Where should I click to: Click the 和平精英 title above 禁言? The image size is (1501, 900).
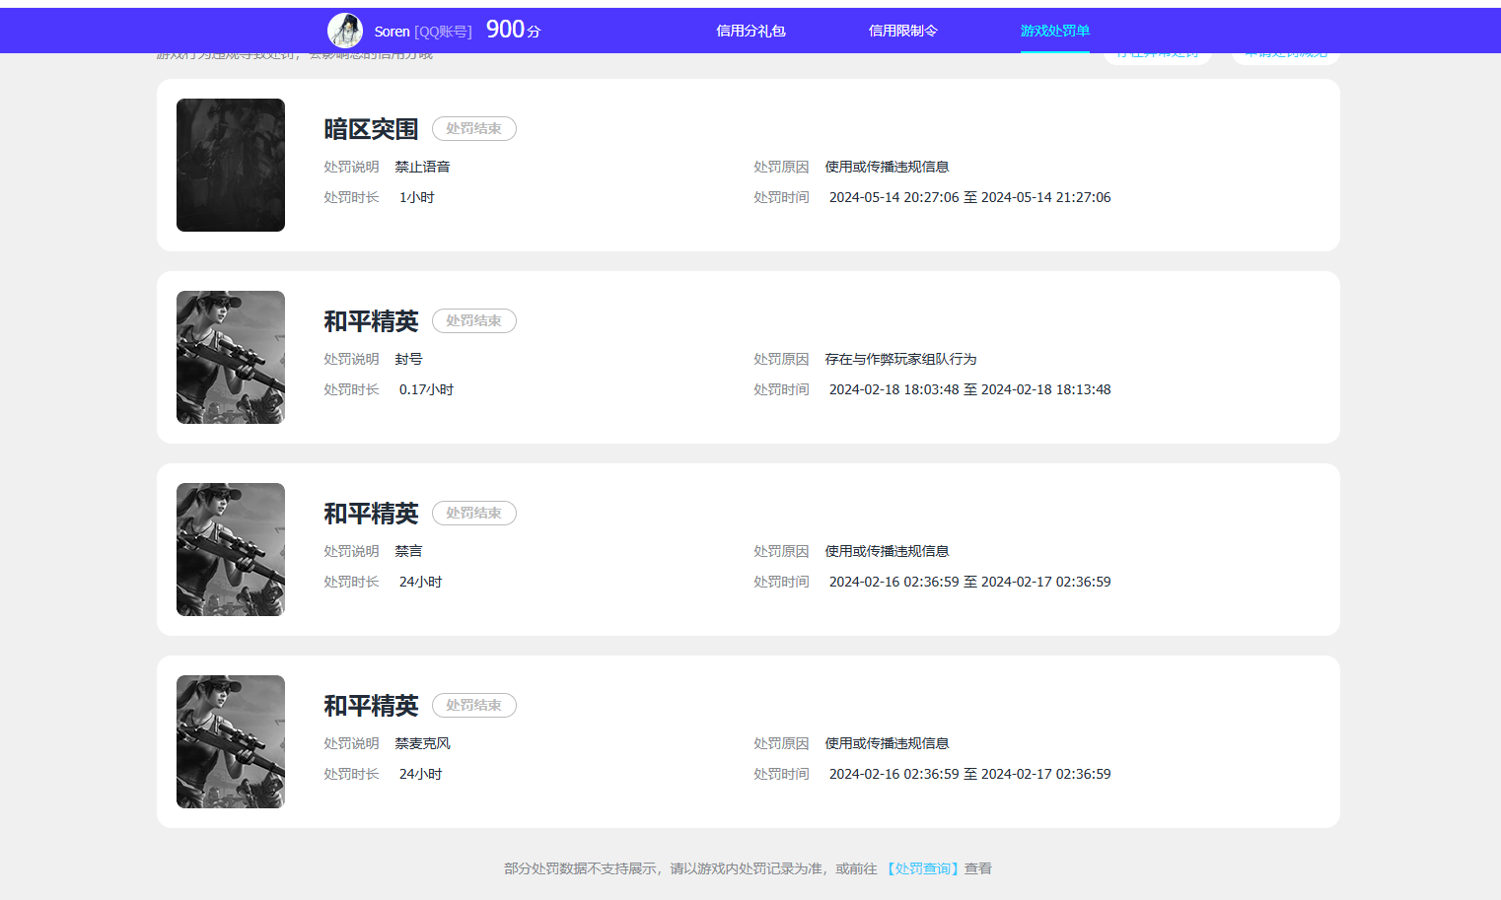pyautogui.click(x=371, y=514)
